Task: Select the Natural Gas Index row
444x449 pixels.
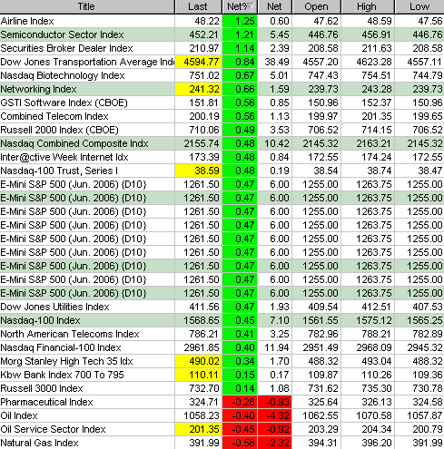Action: tap(222, 443)
